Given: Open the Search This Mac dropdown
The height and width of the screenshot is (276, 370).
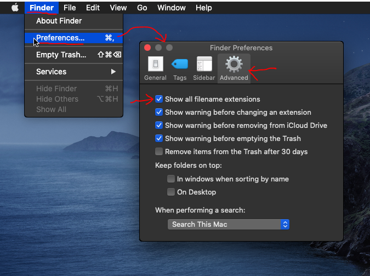Looking at the screenshot, I should [228, 224].
